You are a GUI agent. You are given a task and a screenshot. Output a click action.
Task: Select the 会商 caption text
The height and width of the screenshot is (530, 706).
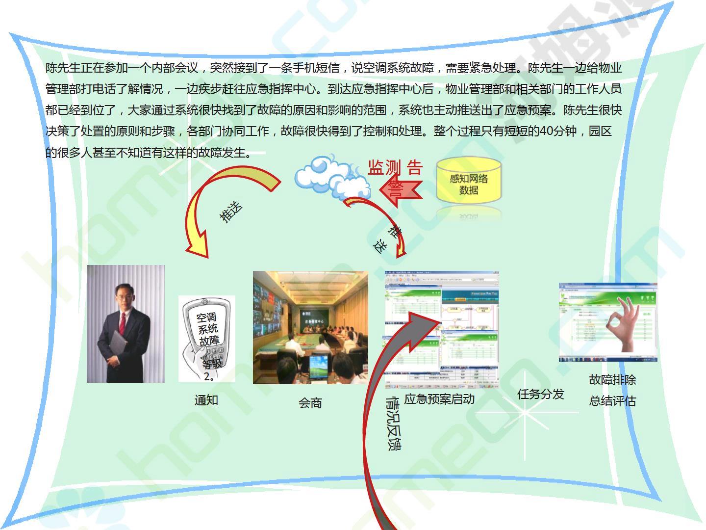point(310,403)
